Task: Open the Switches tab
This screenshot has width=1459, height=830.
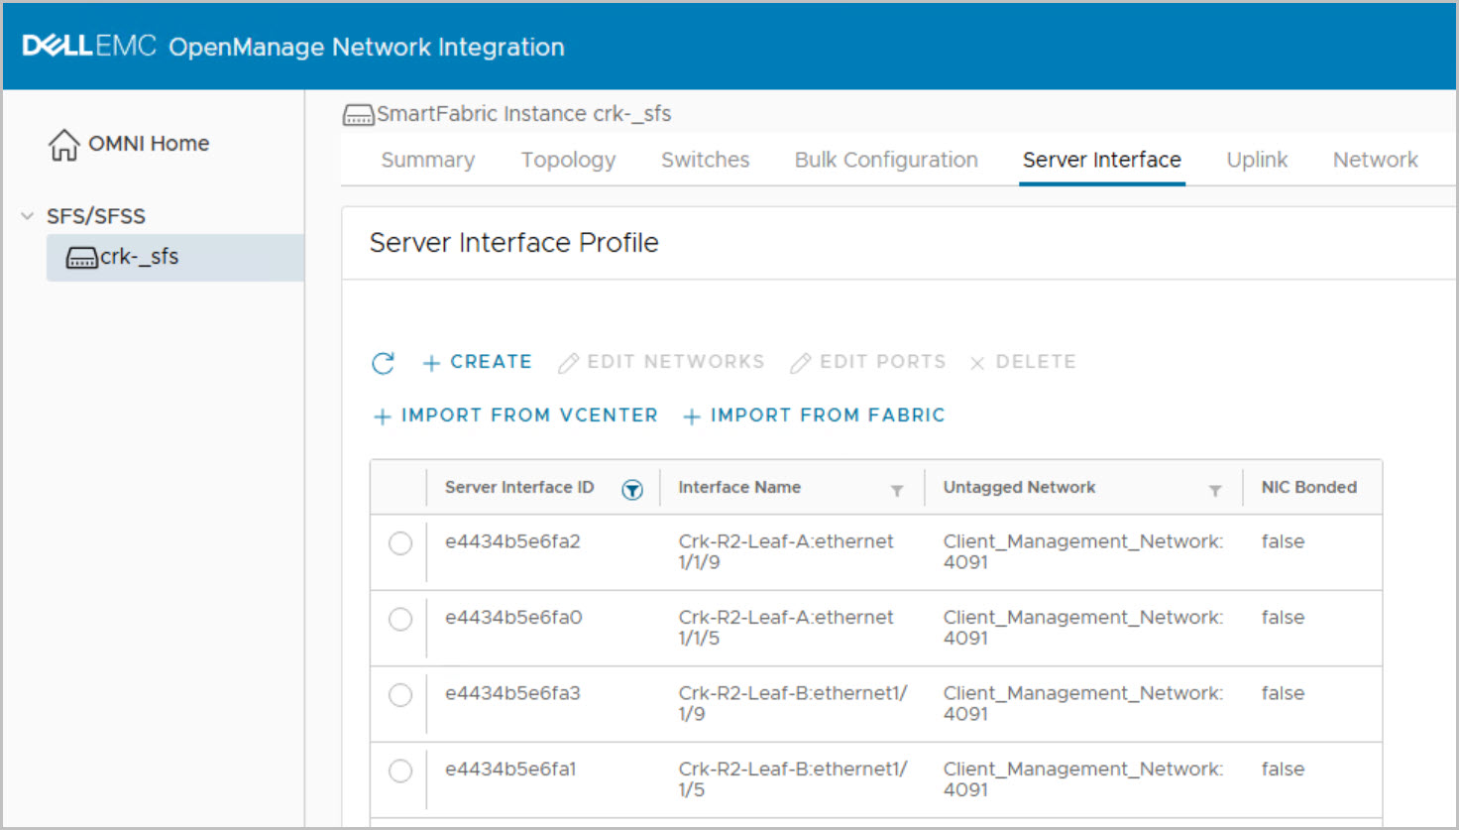Action: [x=705, y=160]
